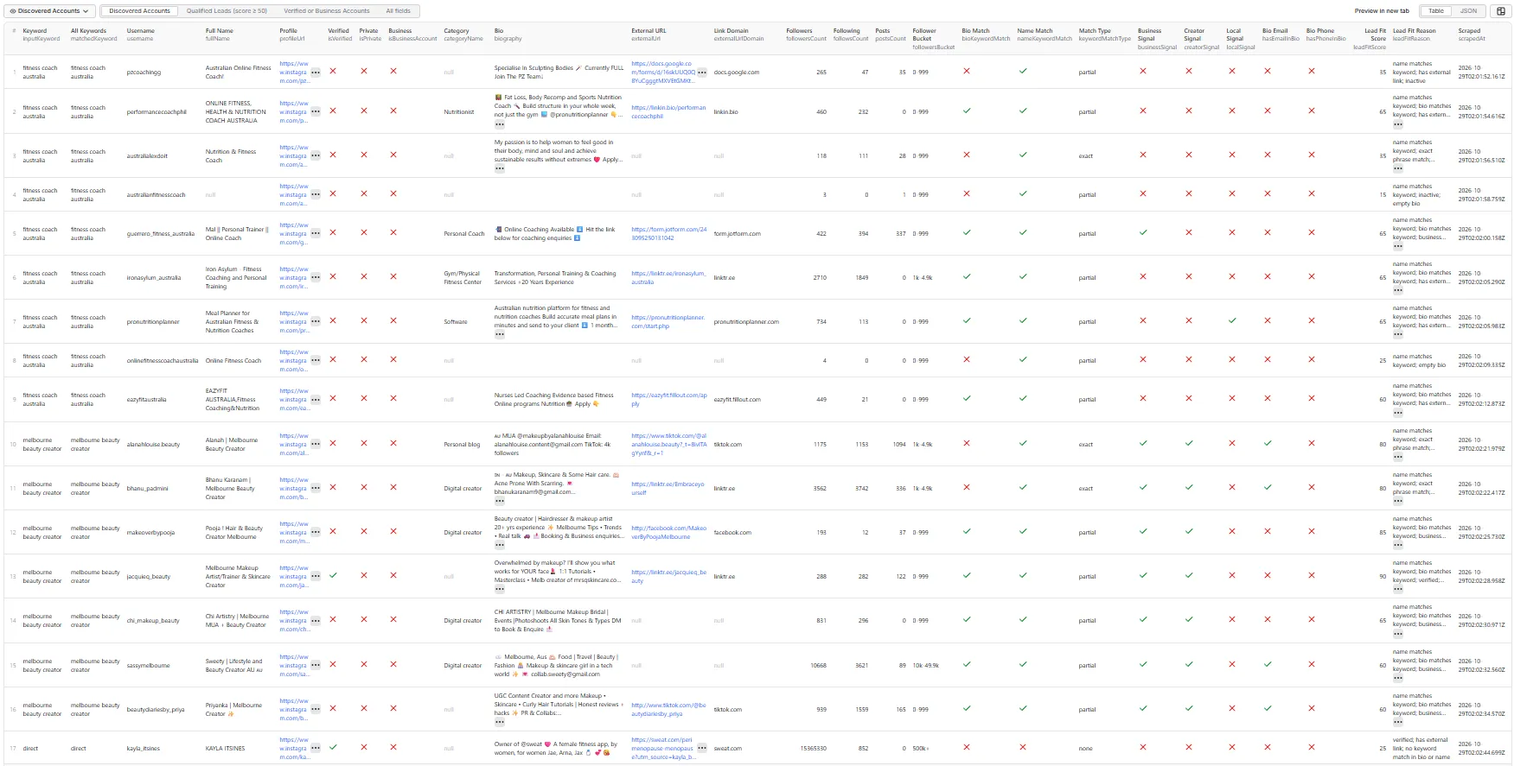Screen dimensions: 1514x766
Task: Open the Instagram profile link for eazyfitaustralia
Action: (x=294, y=400)
